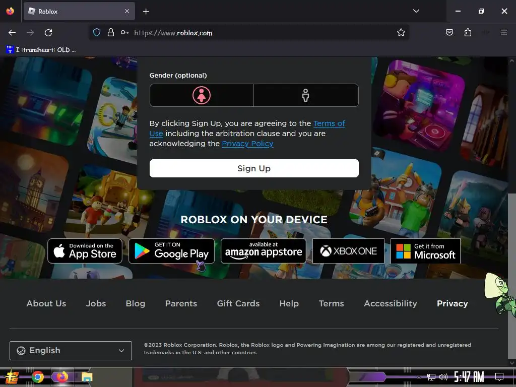Image resolution: width=516 pixels, height=387 pixels.
Task: Open the transheart OLD bookmark
Action: [x=41, y=50]
